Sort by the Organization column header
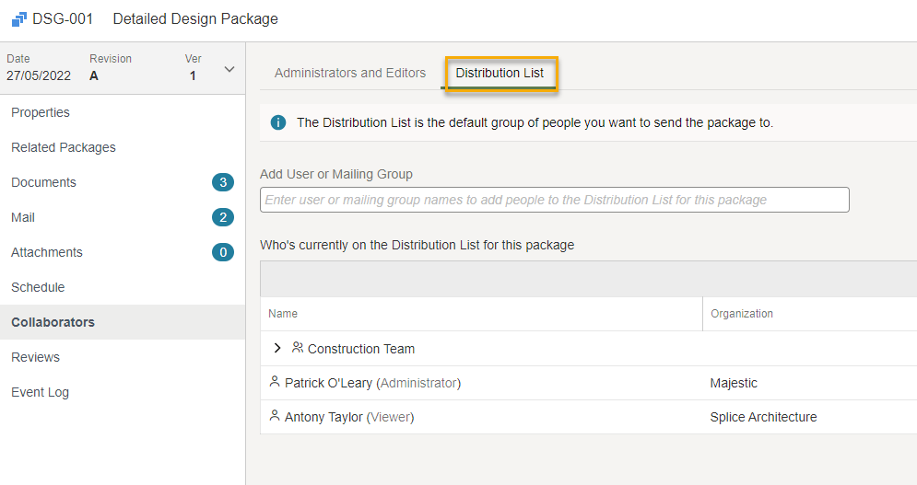The width and height of the screenshot is (917, 485). [x=742, y=314]
